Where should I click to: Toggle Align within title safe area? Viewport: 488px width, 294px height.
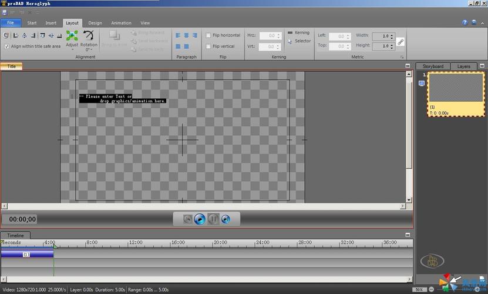[6, 46]
